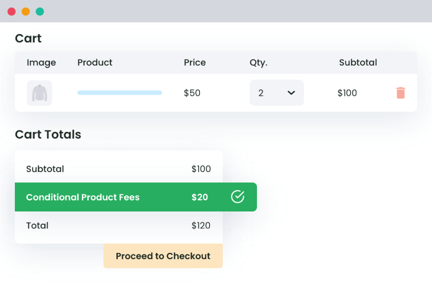
Task: Click the Qty. column header
Action: [x=258, y=63]
